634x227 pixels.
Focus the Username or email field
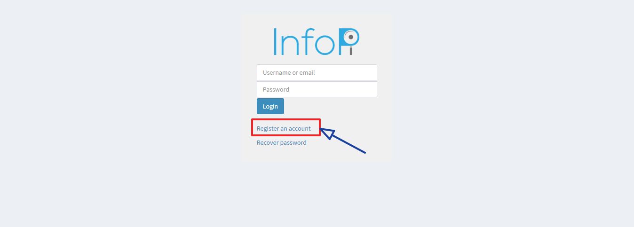[317, 72]
